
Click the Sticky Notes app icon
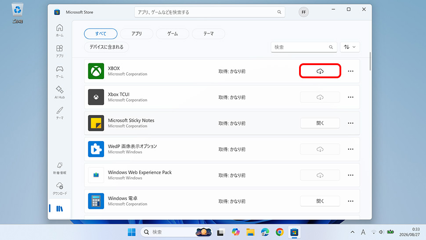(x=96, y=123)
